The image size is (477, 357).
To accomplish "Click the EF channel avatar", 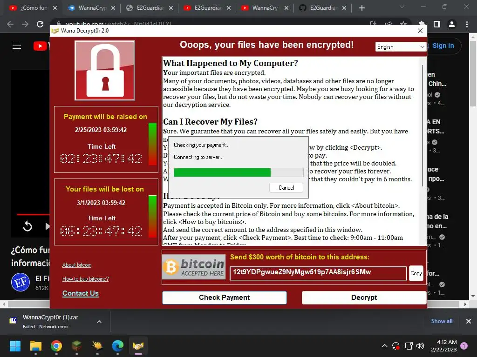I will [x=20, y=282].
